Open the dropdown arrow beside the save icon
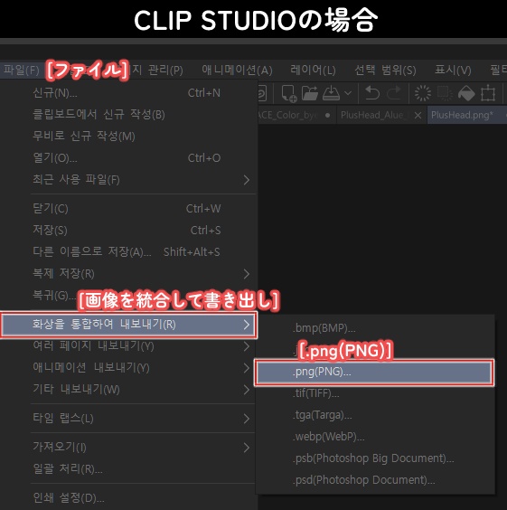Image resolution: width=507 pixels, height=510 pixels. click(348, 94)
